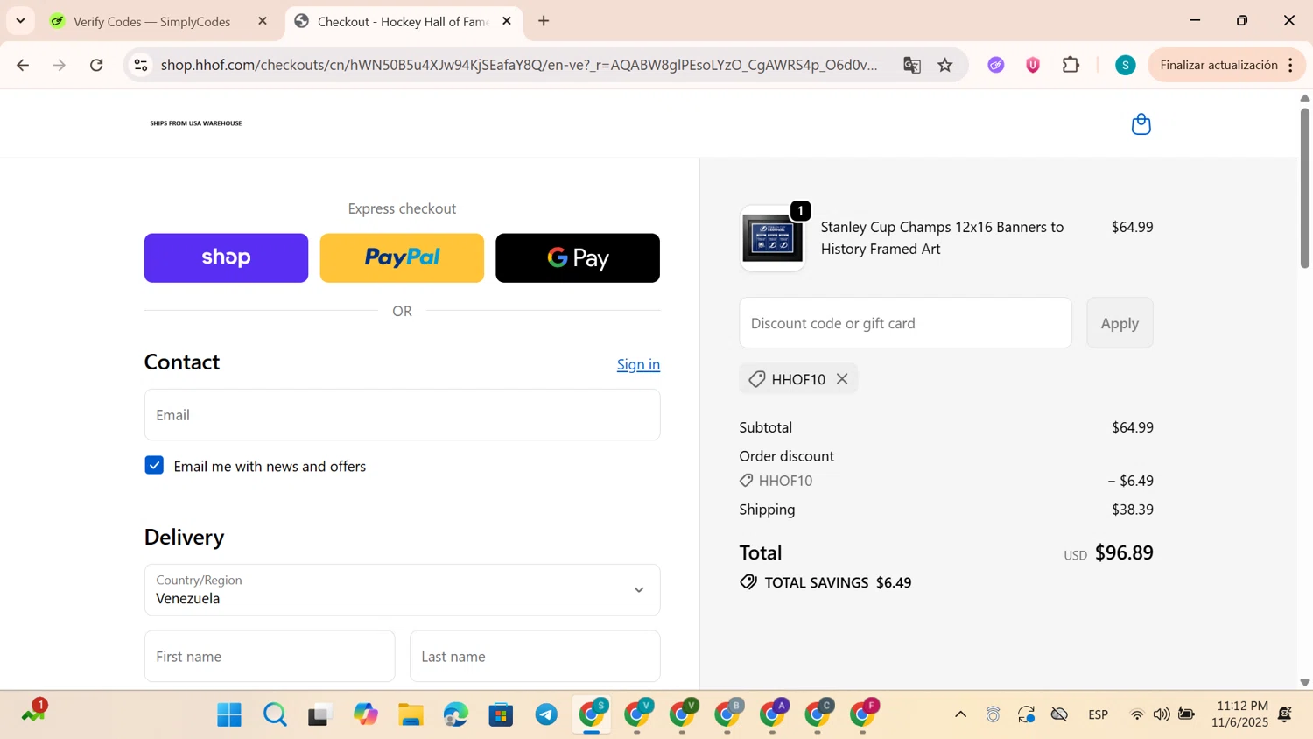Open the uBlock shield extension

1033,65
